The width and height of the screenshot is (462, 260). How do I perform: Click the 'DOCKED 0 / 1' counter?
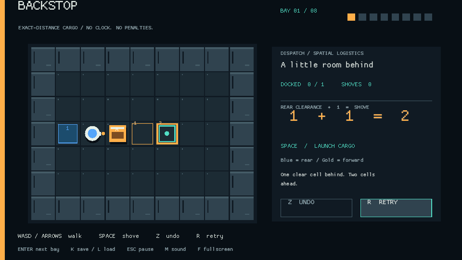(x=302, y=84)
